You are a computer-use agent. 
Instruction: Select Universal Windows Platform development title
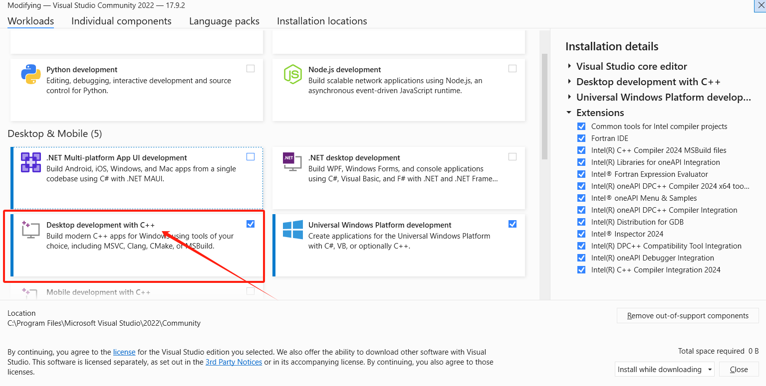(380, 225)
